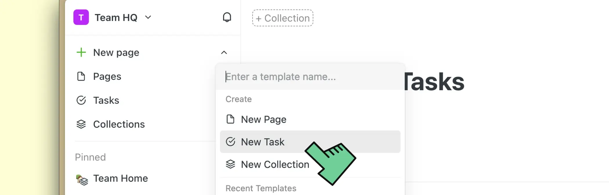Viewport: 609px width, 195px height.
Task: Click the green plus New page icon
Action: coord(81,53)
